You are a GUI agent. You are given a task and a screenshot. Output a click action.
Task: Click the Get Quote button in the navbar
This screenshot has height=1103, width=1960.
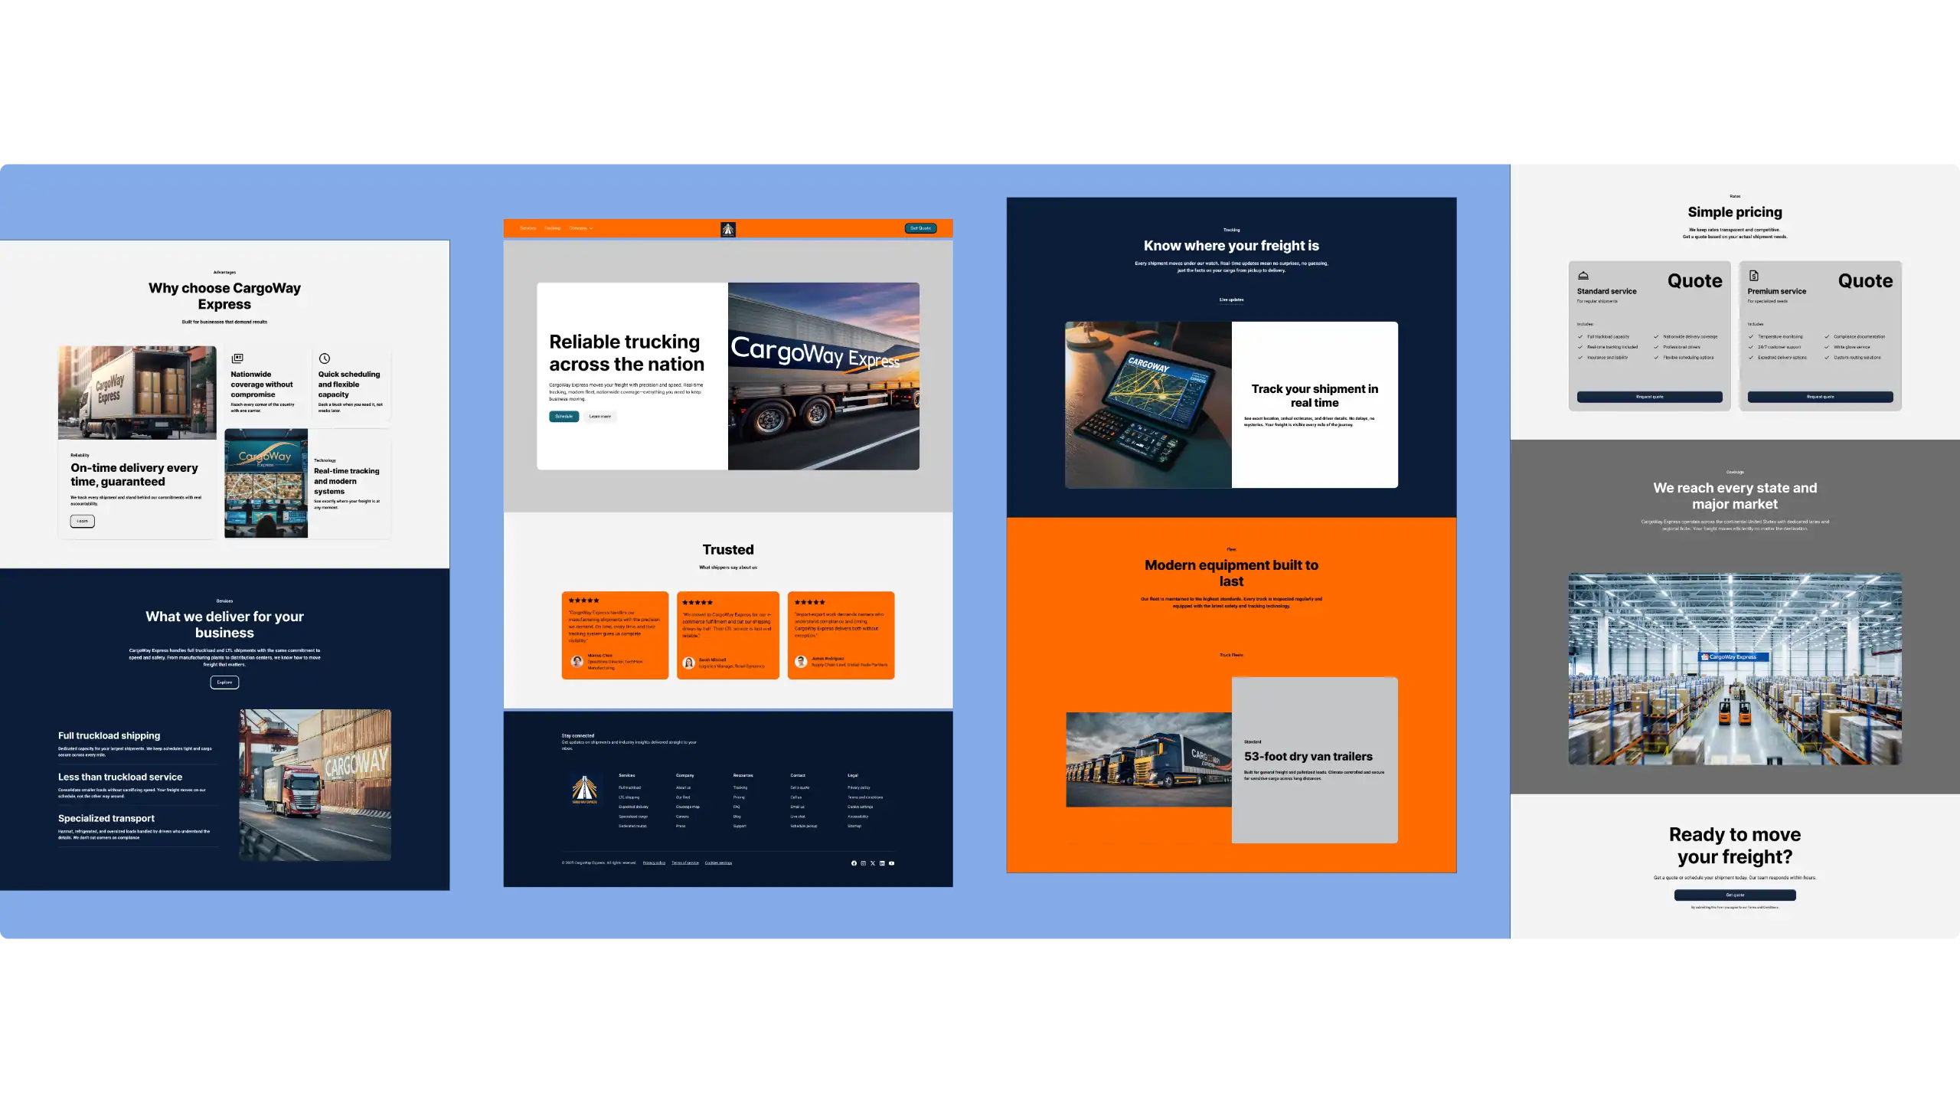pyautogui.click(x=920, y=228)
